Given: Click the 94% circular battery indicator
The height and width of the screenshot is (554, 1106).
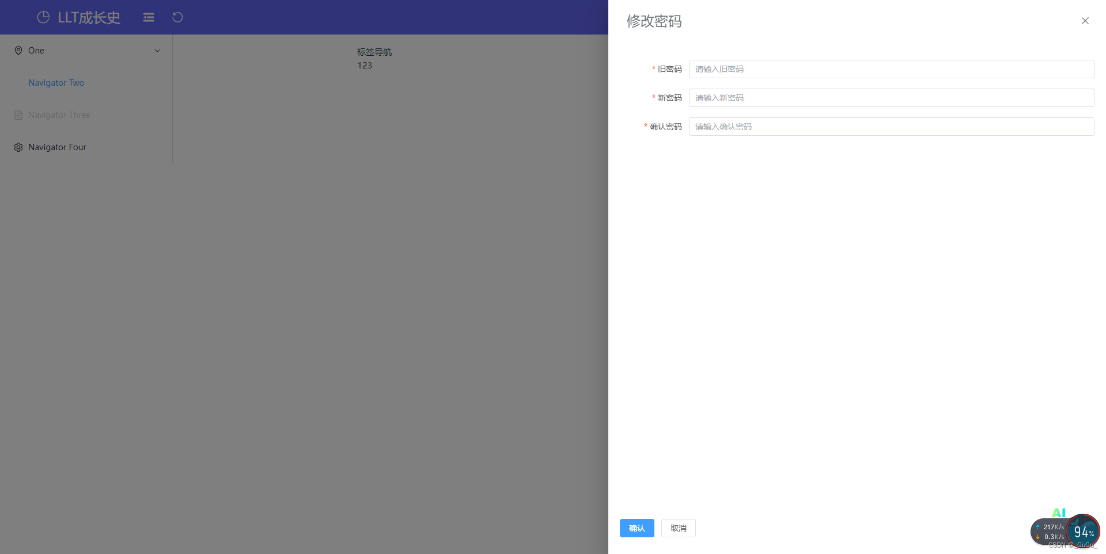Looking at the screenshot, I should [1083, 531].
